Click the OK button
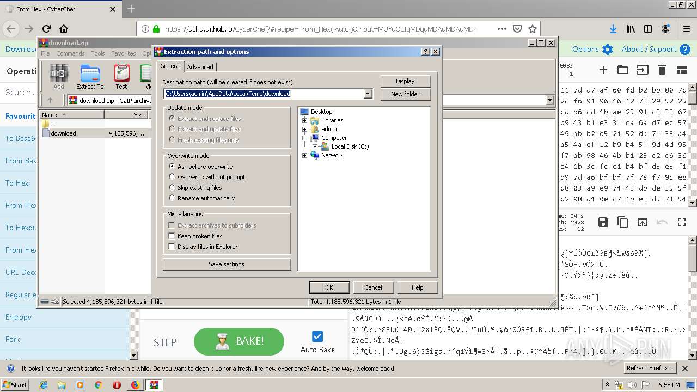 click(x=329, y=287)
